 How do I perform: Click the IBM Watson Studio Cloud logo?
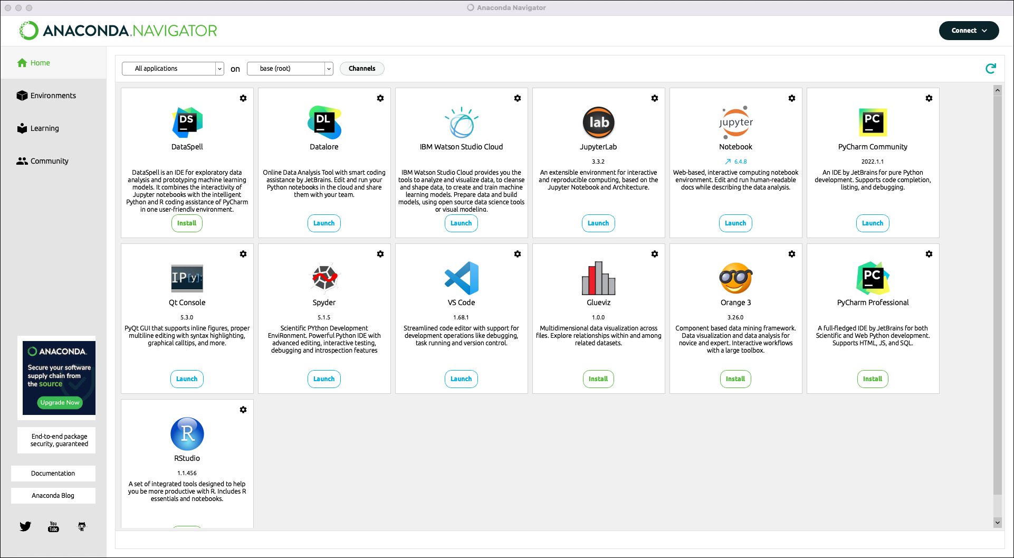coord(462,122)
